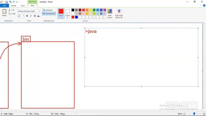
Task: Select Color 1 foreground button
Action: (61, 14)
